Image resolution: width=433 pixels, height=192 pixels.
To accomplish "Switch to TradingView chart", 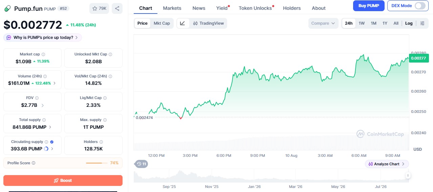I will click(208, 23).
